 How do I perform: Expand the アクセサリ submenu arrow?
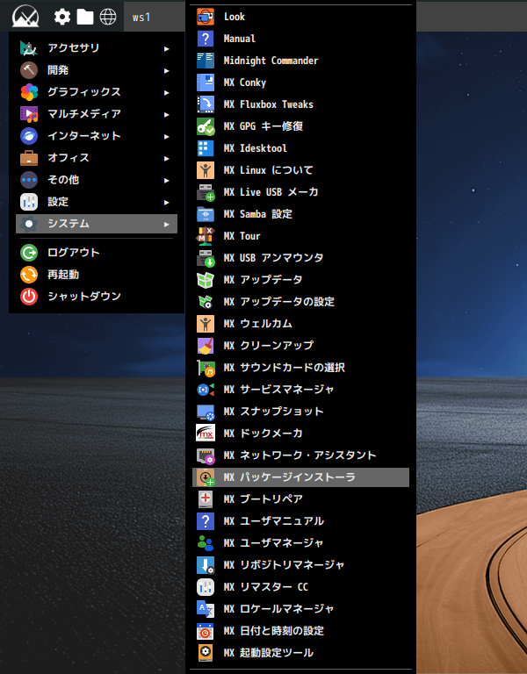click(167, 48)
